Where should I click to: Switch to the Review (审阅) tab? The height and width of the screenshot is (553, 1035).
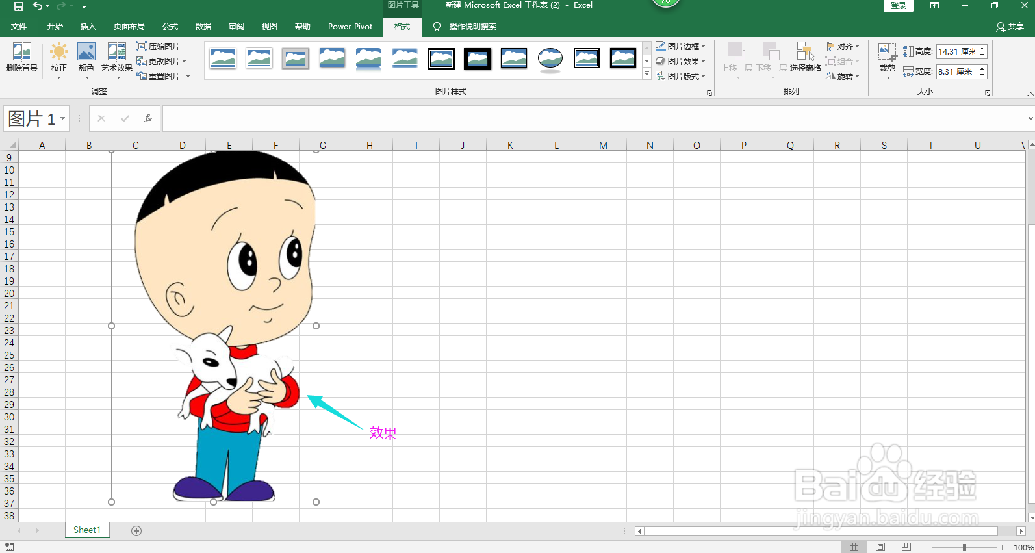236,27
